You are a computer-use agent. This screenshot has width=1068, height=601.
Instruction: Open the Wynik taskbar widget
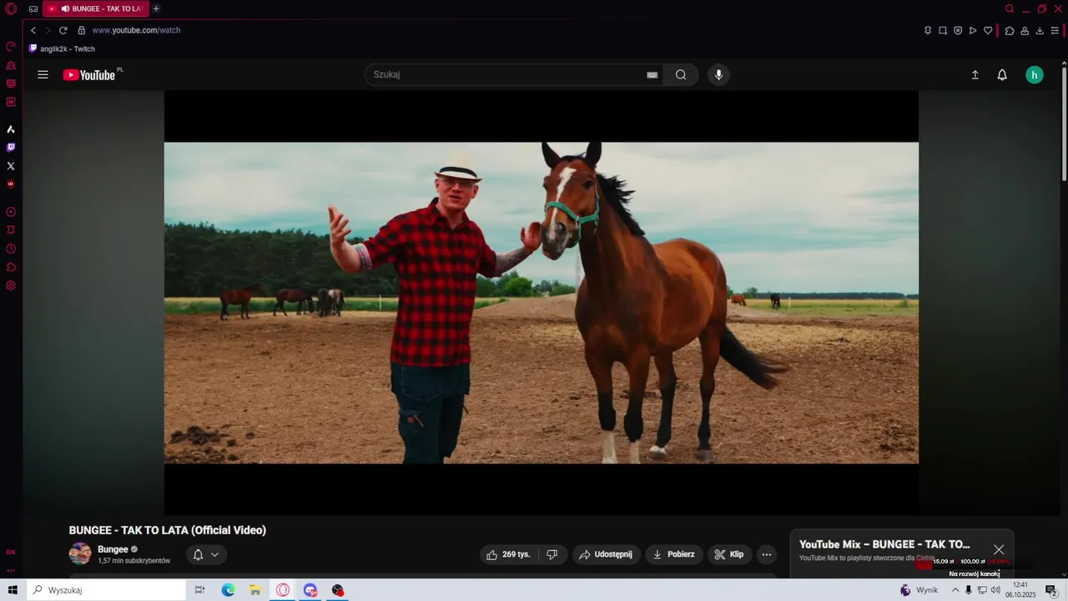coord(919,590)
